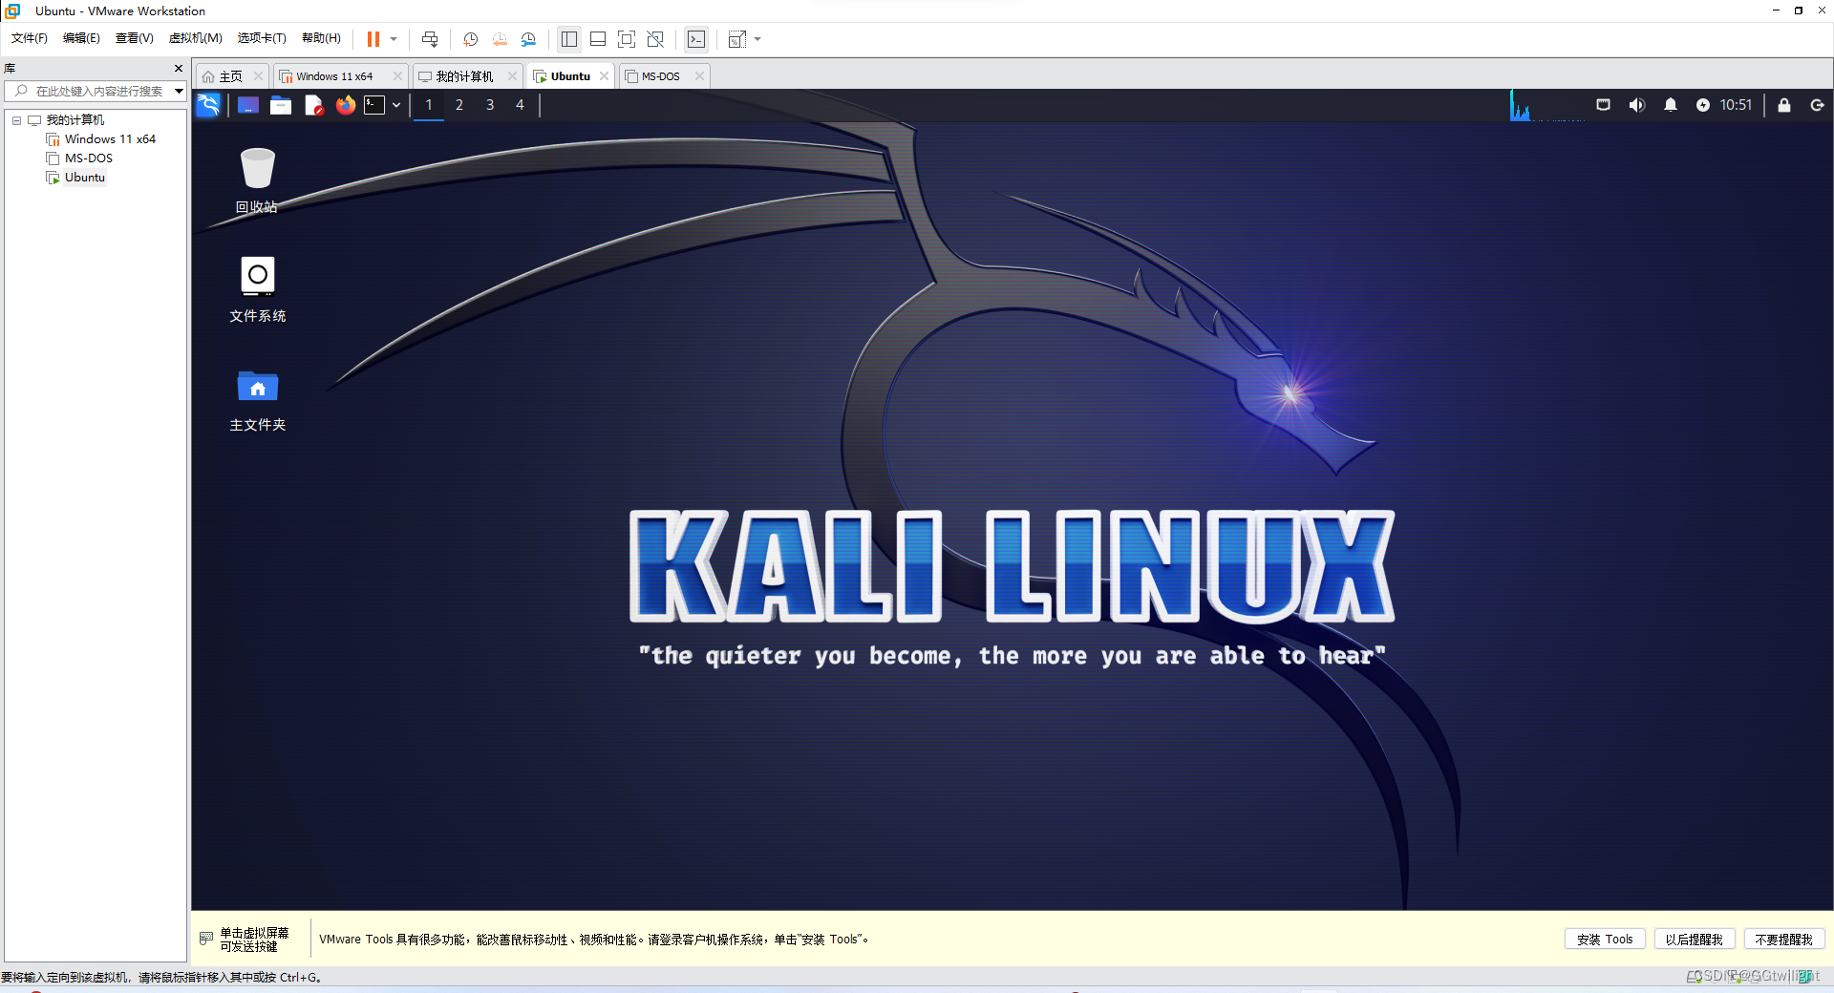The image size is (1834, 993).
Task: Click the 不要提醒我 button
Action: (x=1784, y=940)
